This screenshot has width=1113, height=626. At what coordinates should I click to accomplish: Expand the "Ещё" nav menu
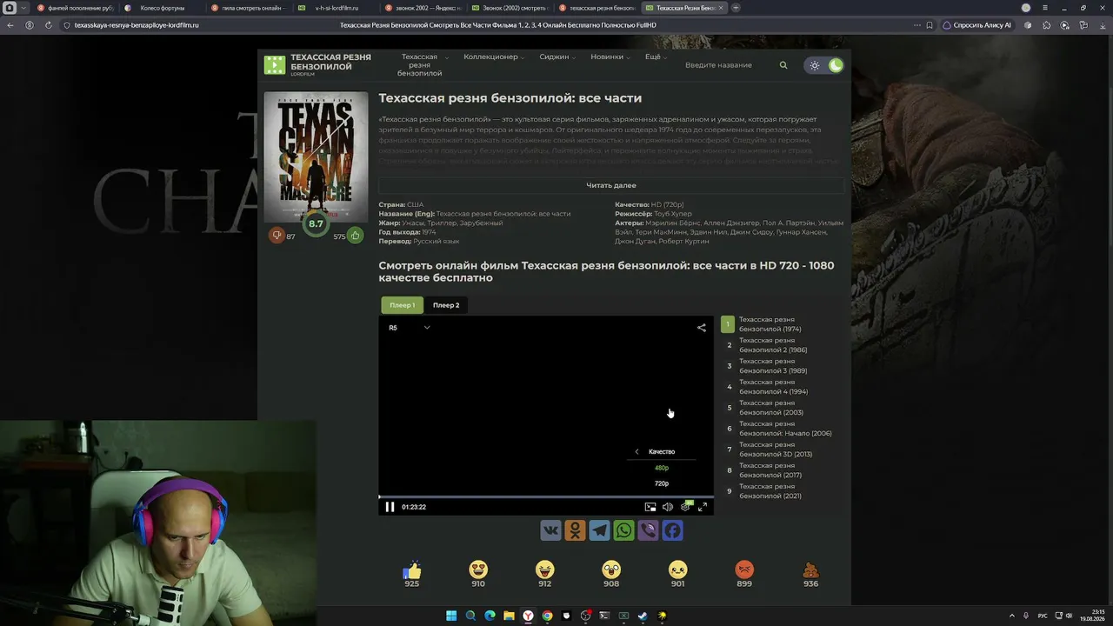point(656,57)
